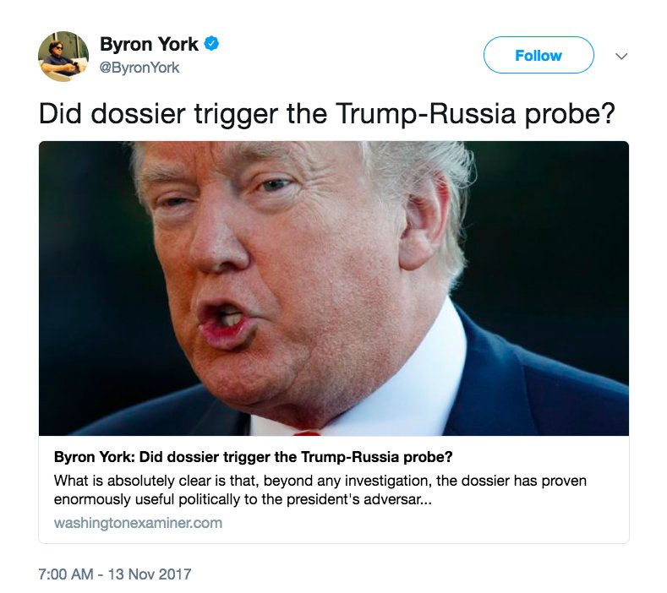The height and width of the screenshot is (593, 667).
Task: Click the word 'probe?' ending the large tweet text
Action: 570,115
